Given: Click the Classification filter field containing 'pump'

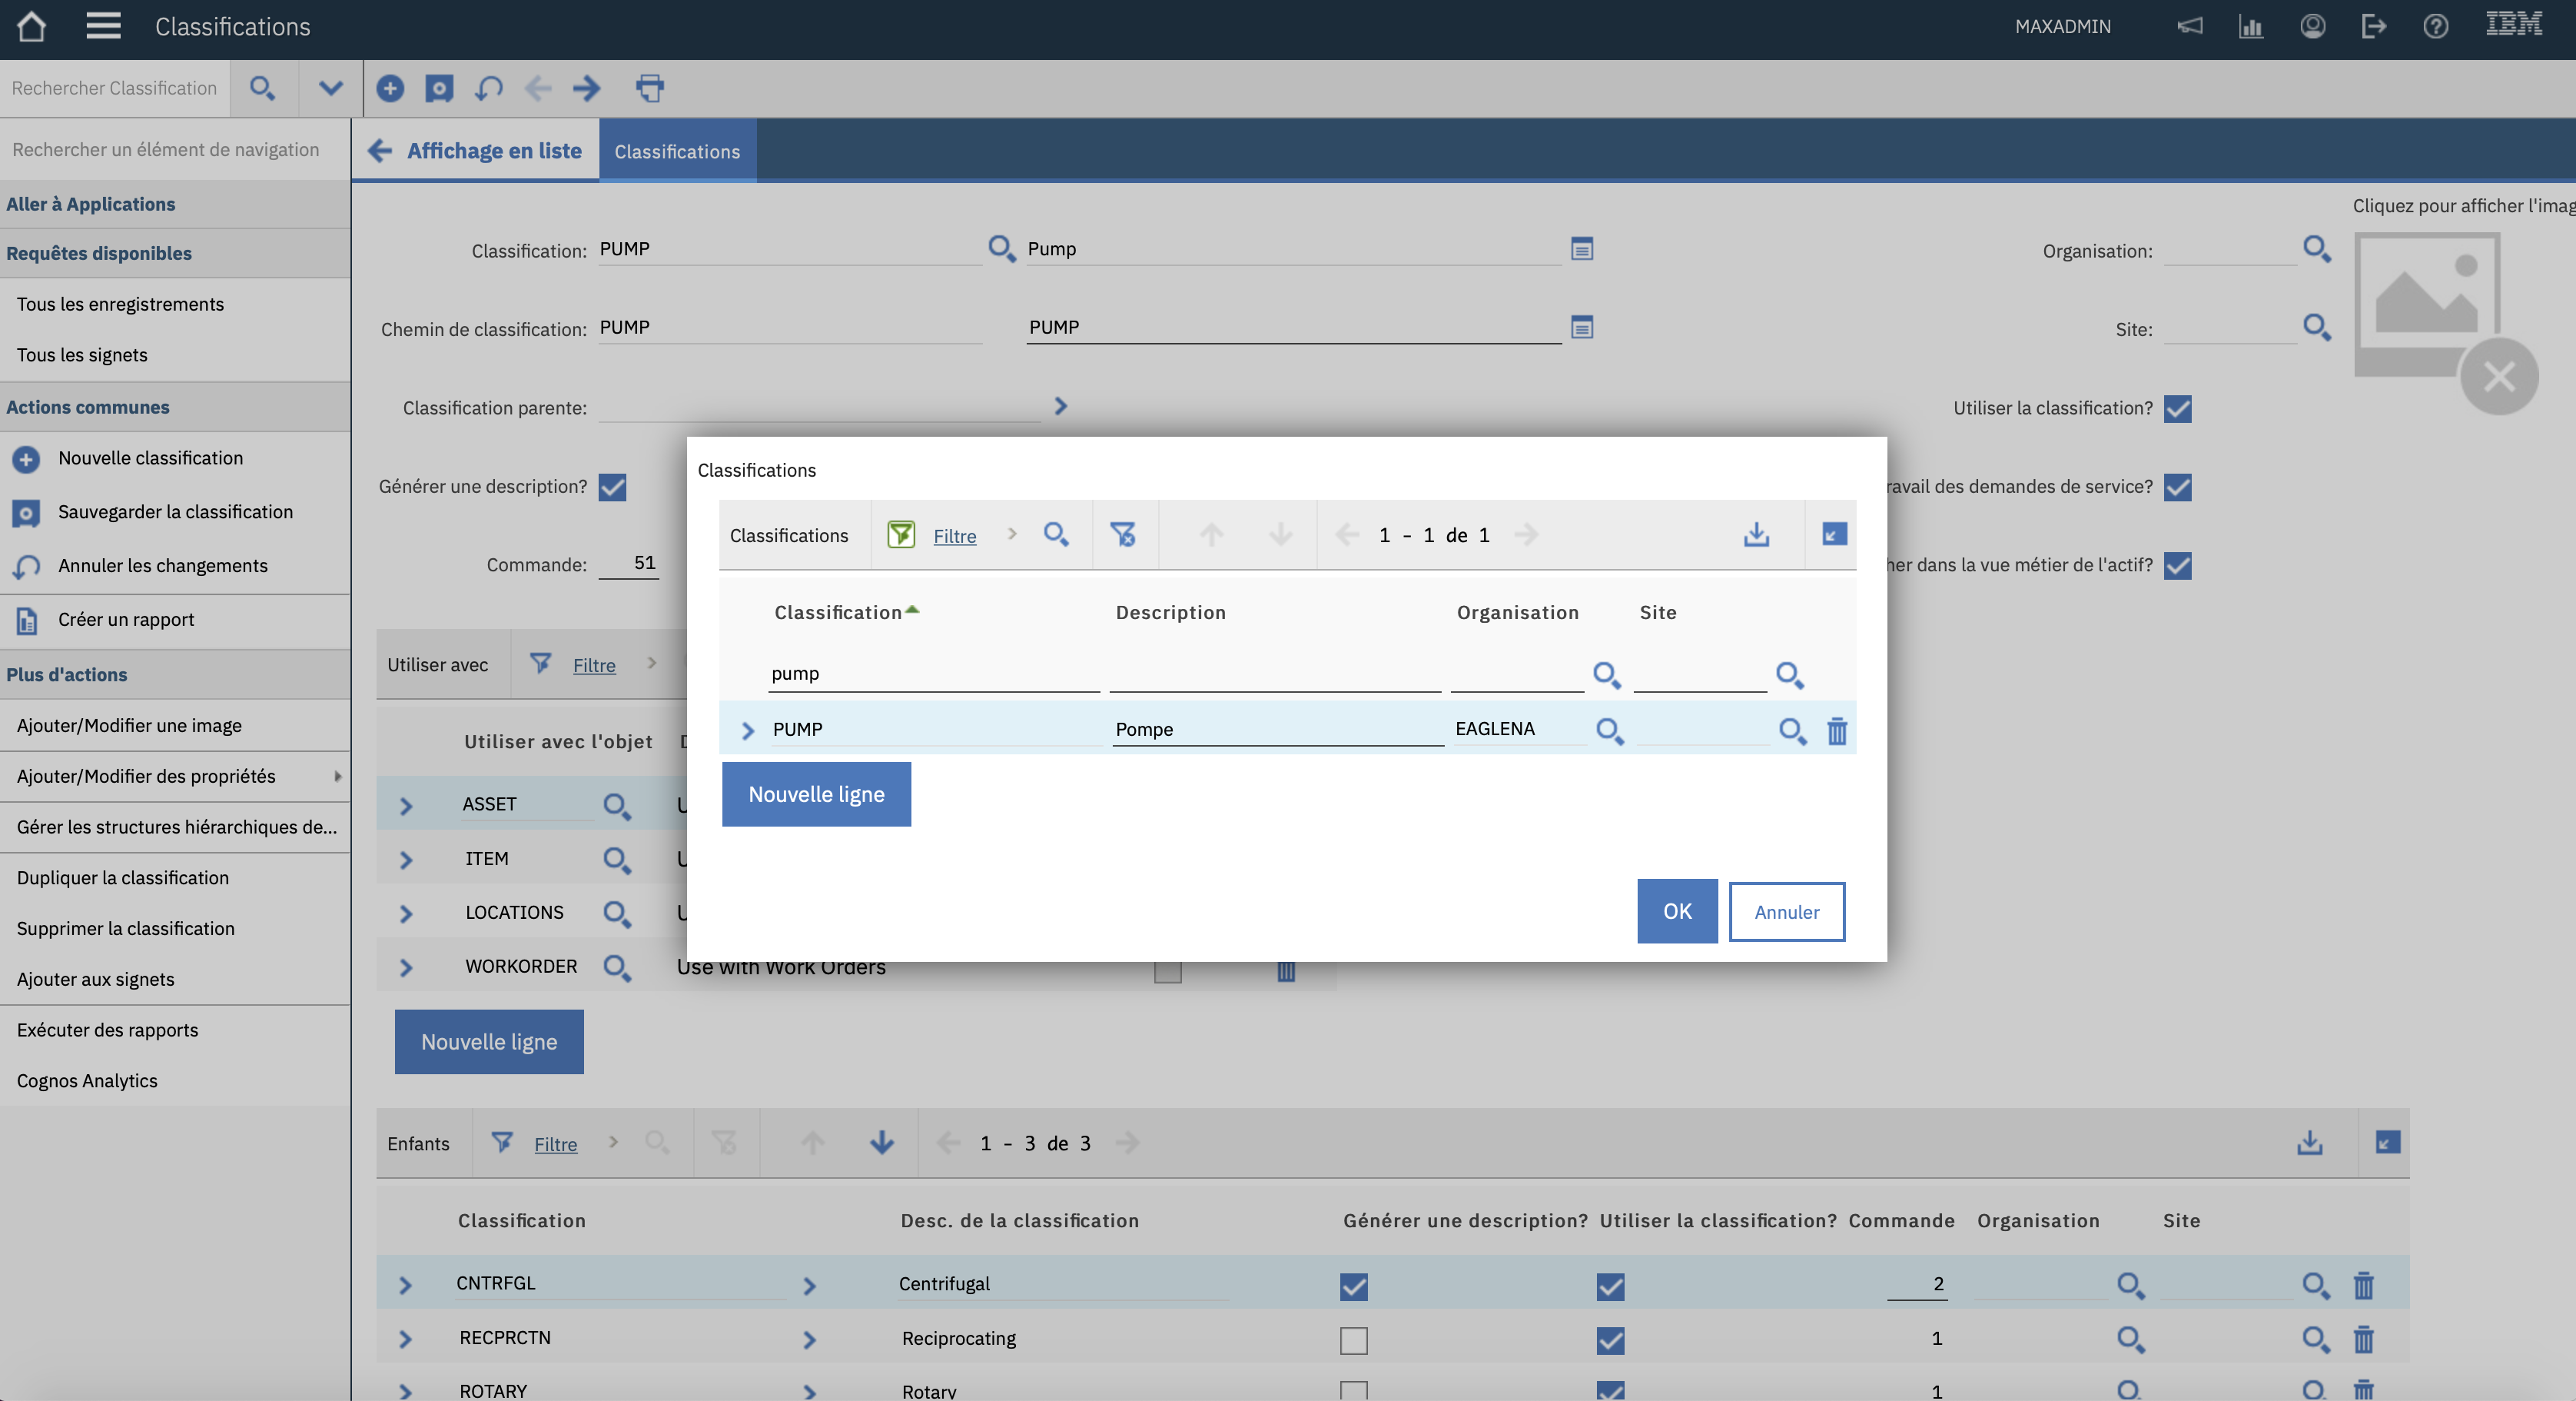Looking at the screenshot, I should tap(932, 674).
